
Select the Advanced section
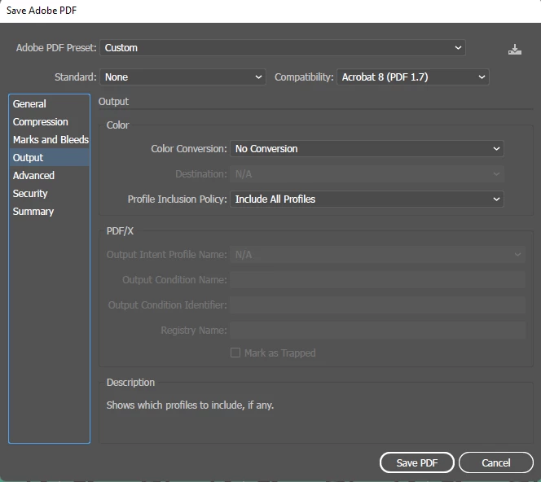click(x=49, y=176)
